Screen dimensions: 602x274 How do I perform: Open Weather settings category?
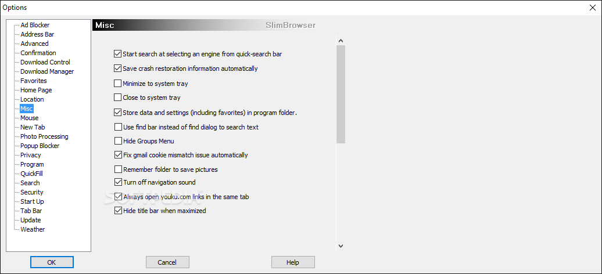click(x=33, y=229)
